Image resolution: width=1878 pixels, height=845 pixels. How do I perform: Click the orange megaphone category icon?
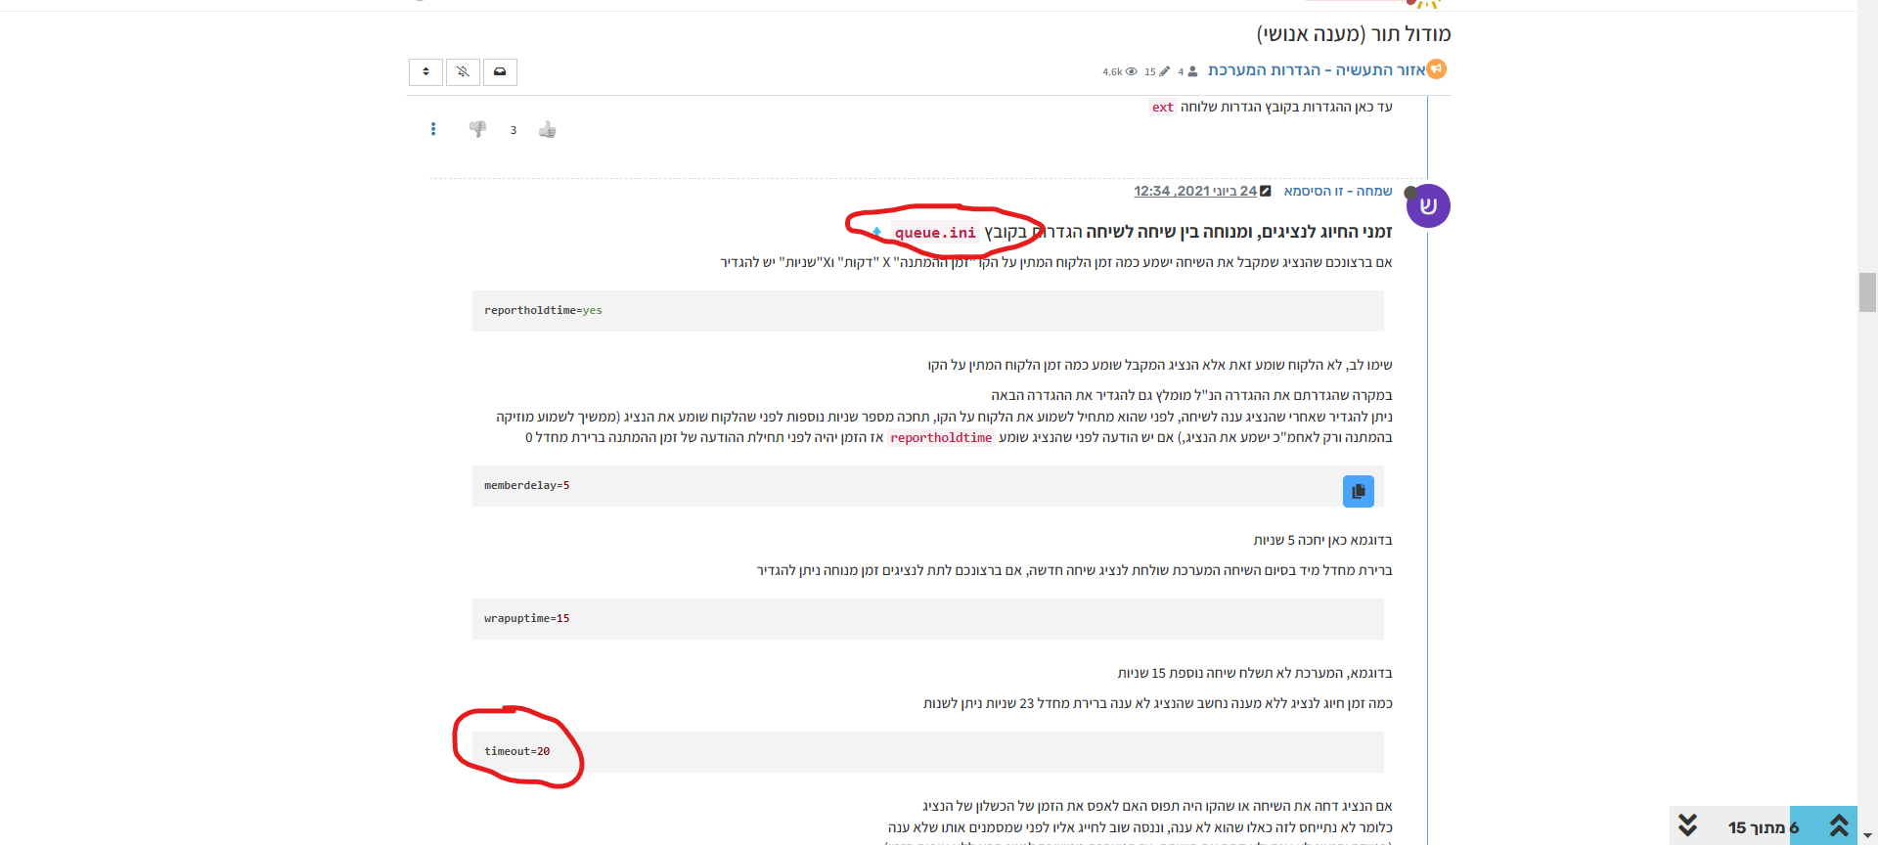pos(1437,69)
